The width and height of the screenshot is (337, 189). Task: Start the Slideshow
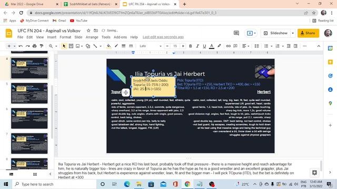tap(276, 33)
